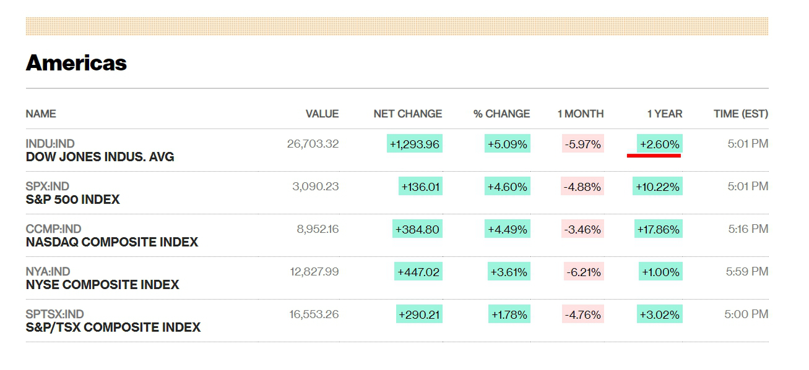Open the DOW JONES INDUS. AVG link
The image size is (809, 370).
point(100,157)
